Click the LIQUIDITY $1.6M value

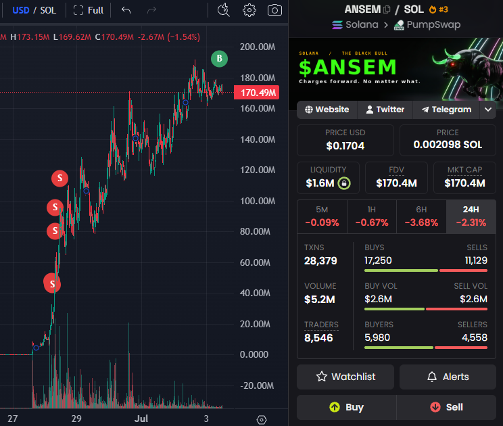click(320, 183)
